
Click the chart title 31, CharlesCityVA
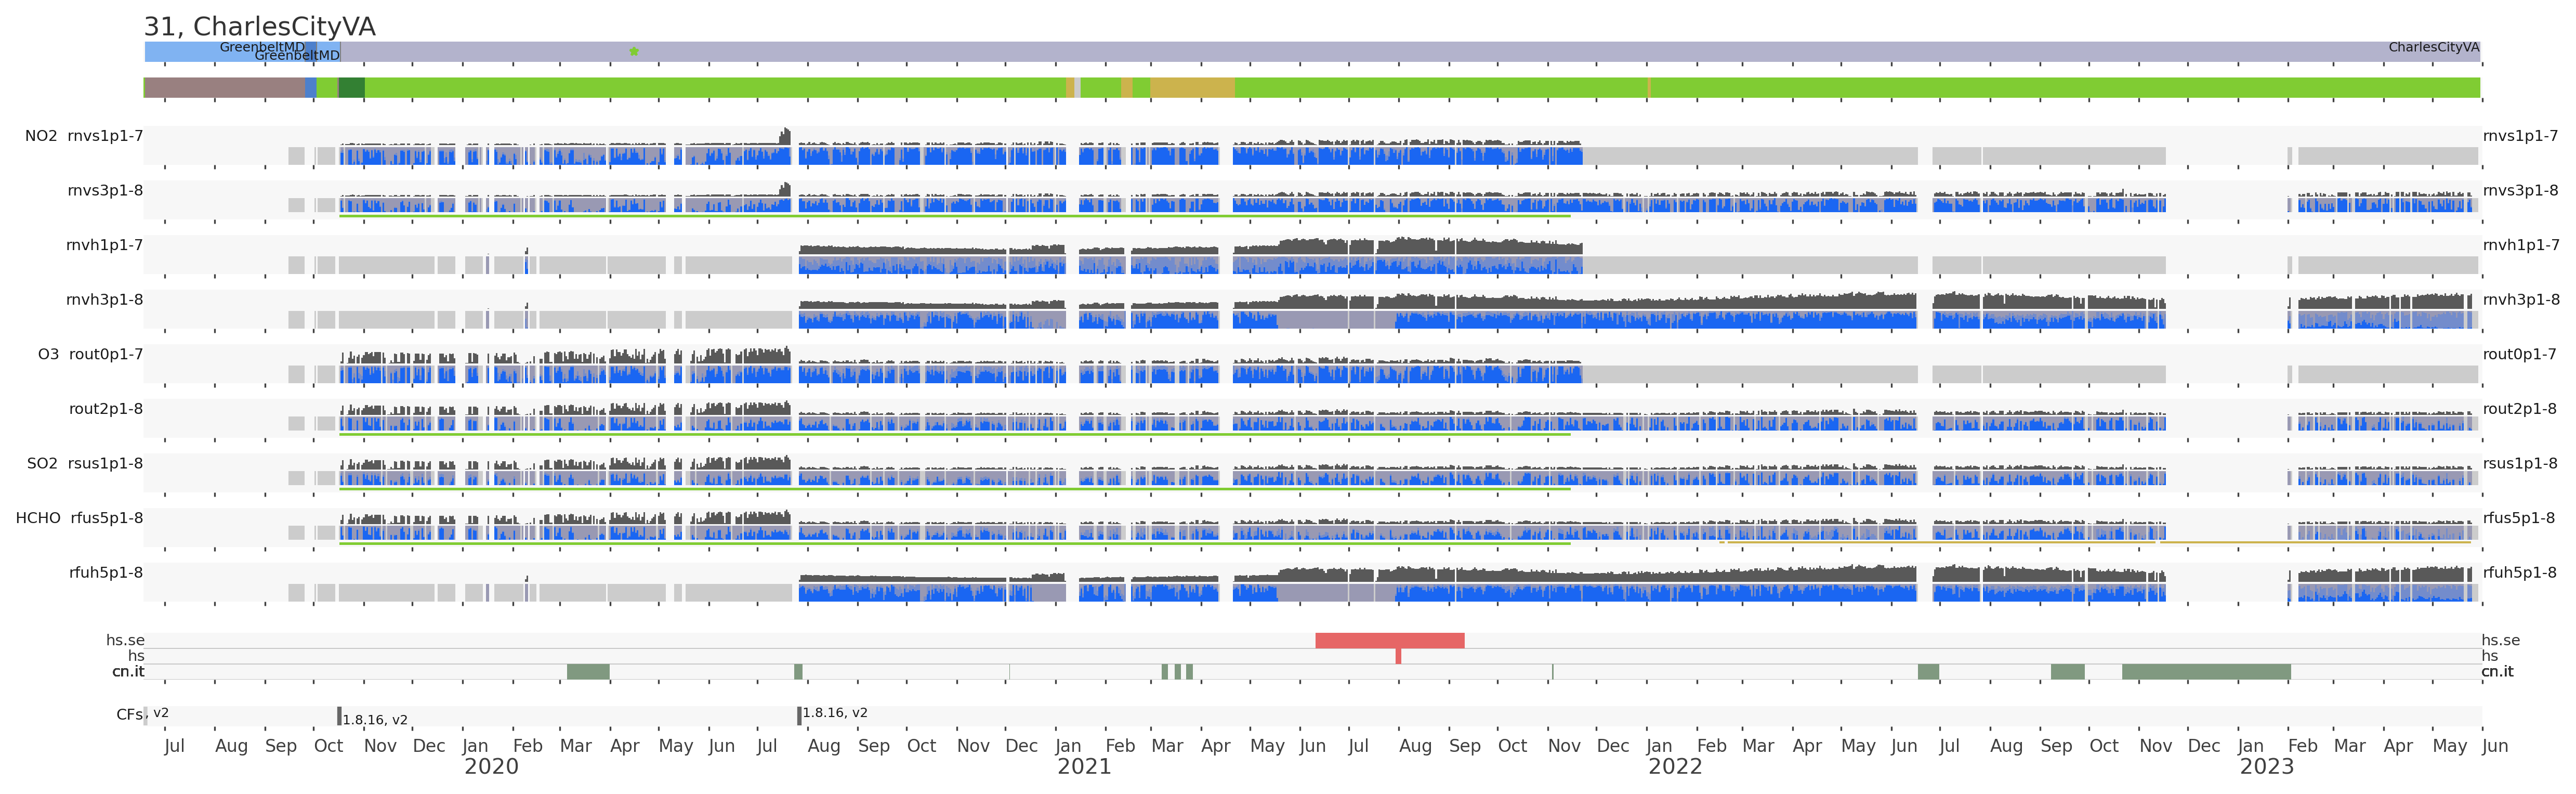click(x=260, y=26)
